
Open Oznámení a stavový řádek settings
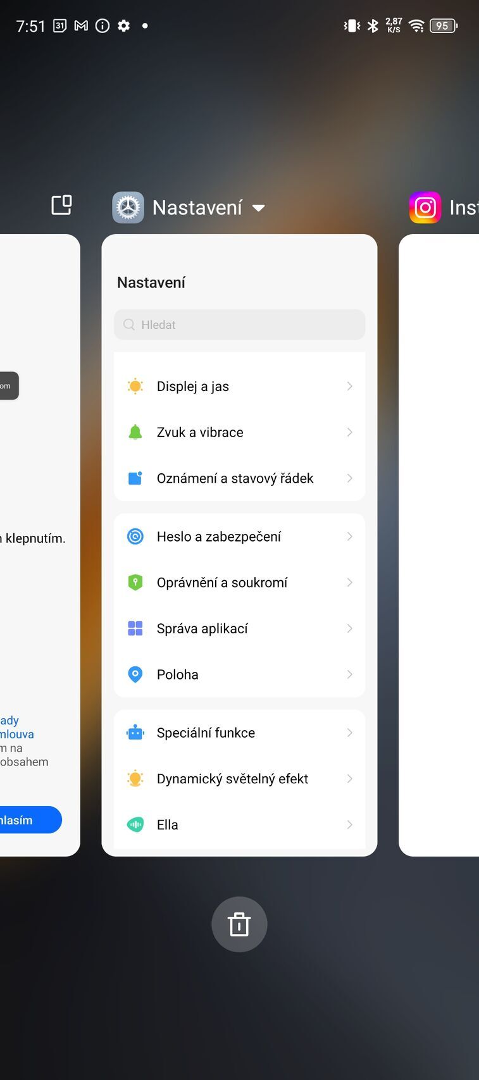click(x=240, y=478)
